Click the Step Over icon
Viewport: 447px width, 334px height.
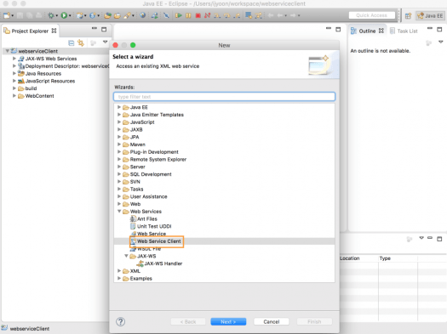[226, 15]
